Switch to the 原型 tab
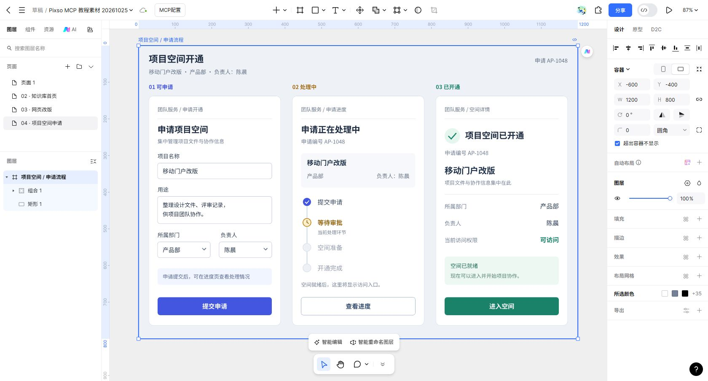Image resolution: width=708 pixels, height=381 pixels. click(x=638, y=30)
